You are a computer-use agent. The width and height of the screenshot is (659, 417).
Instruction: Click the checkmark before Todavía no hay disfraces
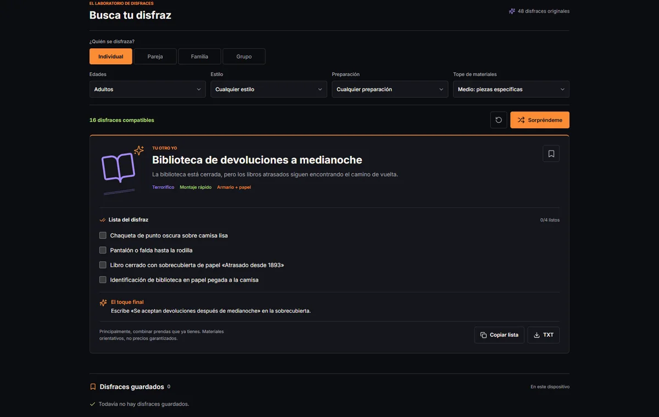(x=92, y=404)
